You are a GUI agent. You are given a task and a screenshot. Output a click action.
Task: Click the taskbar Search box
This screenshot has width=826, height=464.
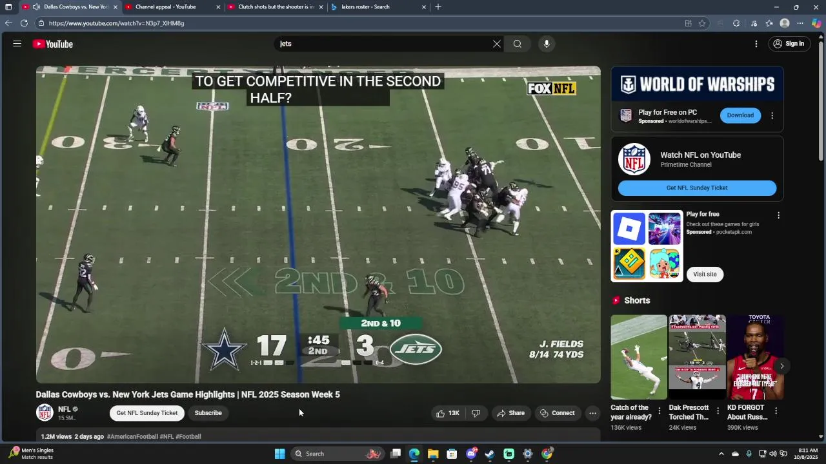tap(337, 454)
